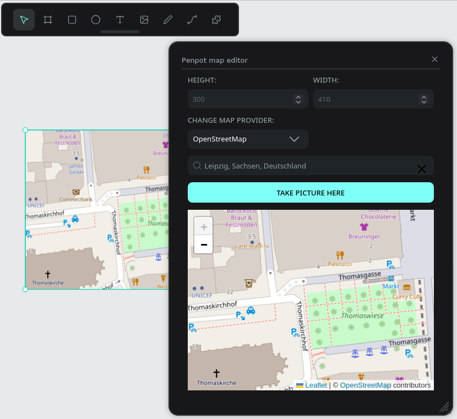This screenshot has height=419, width=457.
Task: Clear the location search with X
Action: 421,169
